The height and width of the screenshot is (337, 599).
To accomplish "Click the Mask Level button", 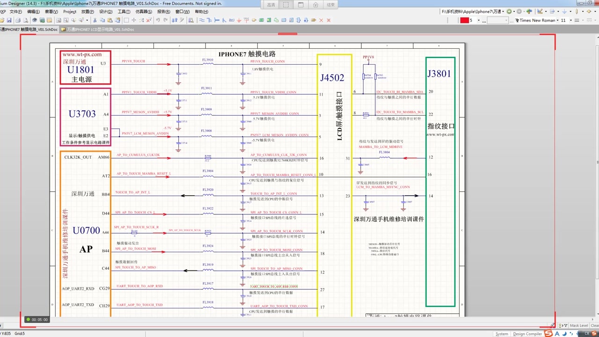I will [579, 325].
